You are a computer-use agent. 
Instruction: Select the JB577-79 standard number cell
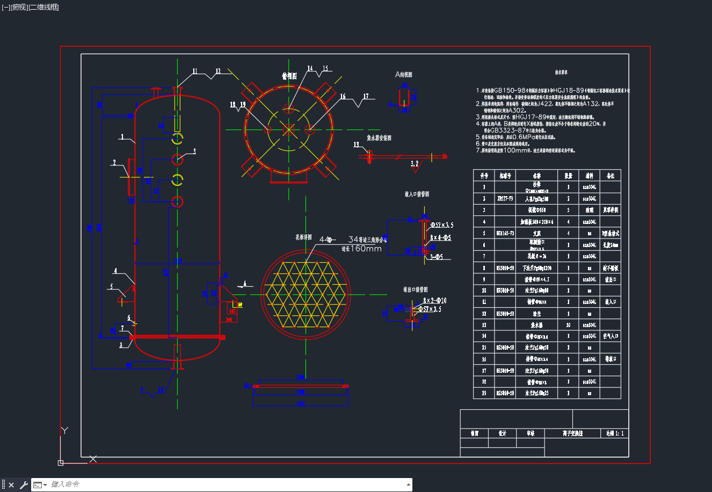coord(505,199)
